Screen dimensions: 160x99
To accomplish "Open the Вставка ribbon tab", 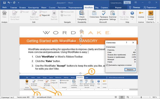I will pos(22,7).
